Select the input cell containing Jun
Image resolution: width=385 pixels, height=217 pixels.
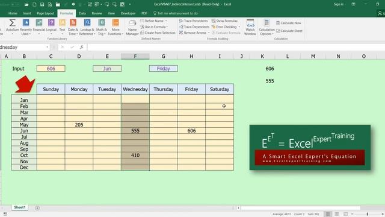pos(107,69)
